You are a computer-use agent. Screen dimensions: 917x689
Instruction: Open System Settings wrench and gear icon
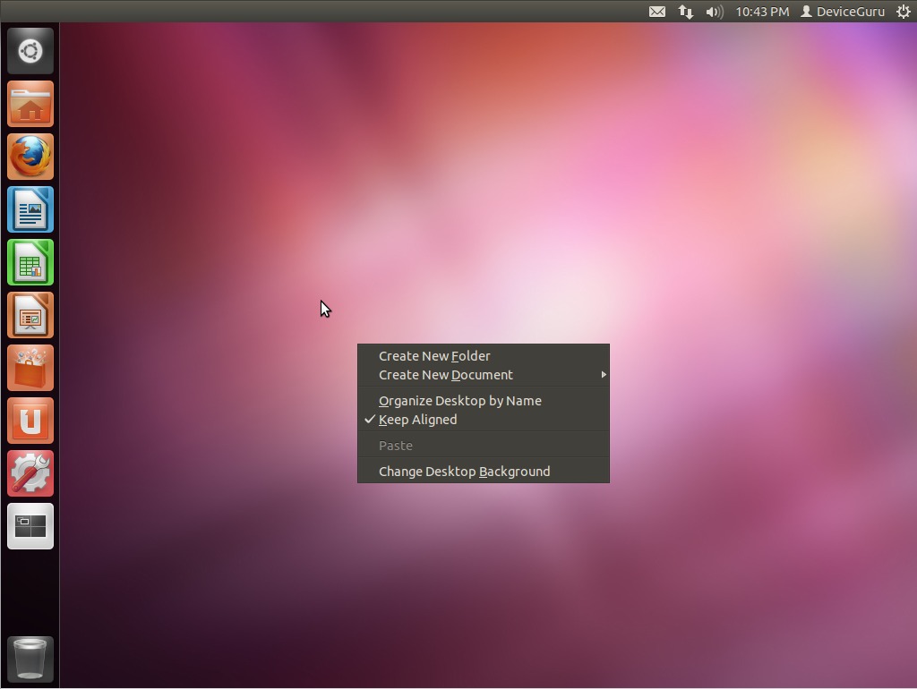30,473
